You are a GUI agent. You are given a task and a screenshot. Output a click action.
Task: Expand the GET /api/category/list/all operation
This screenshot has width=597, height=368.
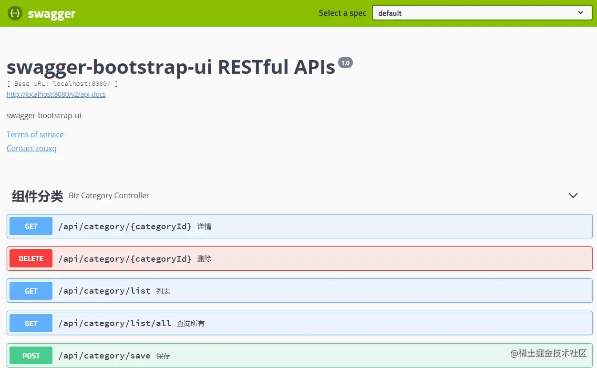click(299, 323)
